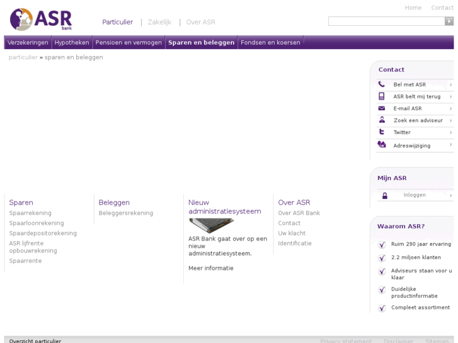Click the phone icon beside Bel met ASR

coord(381,84)
